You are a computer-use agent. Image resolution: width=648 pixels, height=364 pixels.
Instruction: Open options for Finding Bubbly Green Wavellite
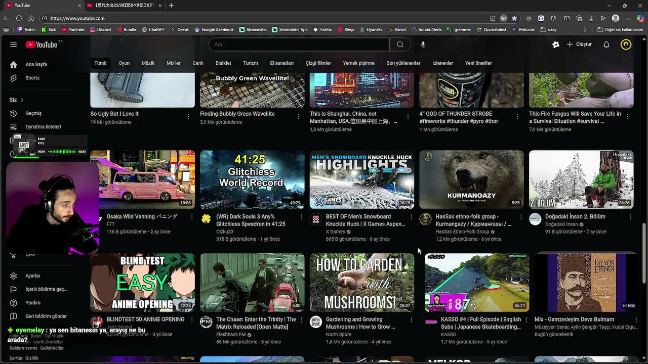point(298,116)
